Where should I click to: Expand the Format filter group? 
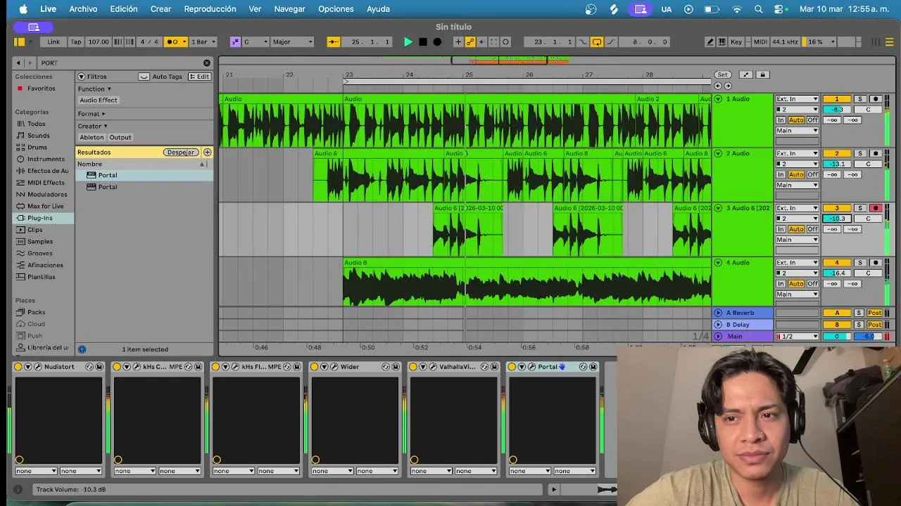[x=92, y=114]
